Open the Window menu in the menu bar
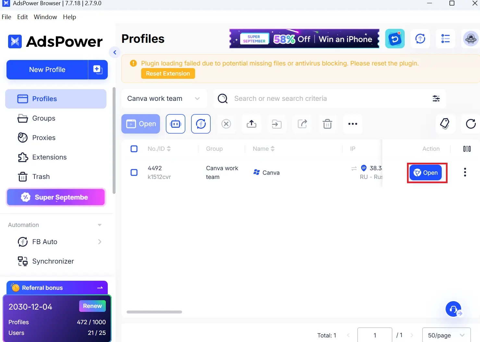 tap(45, 17)
